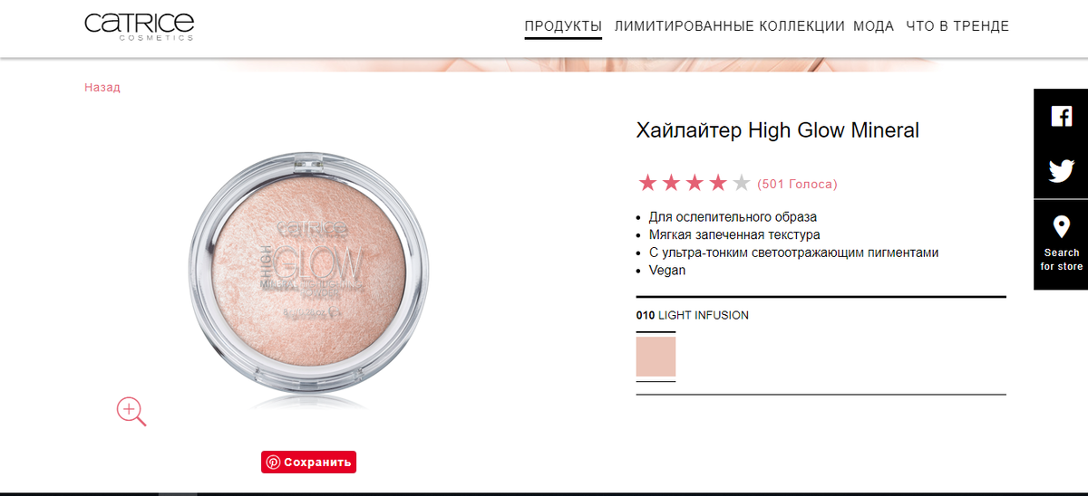Click the Catrice Cosmetics logo
The image size is (1088, 496).
pos(140,26)
